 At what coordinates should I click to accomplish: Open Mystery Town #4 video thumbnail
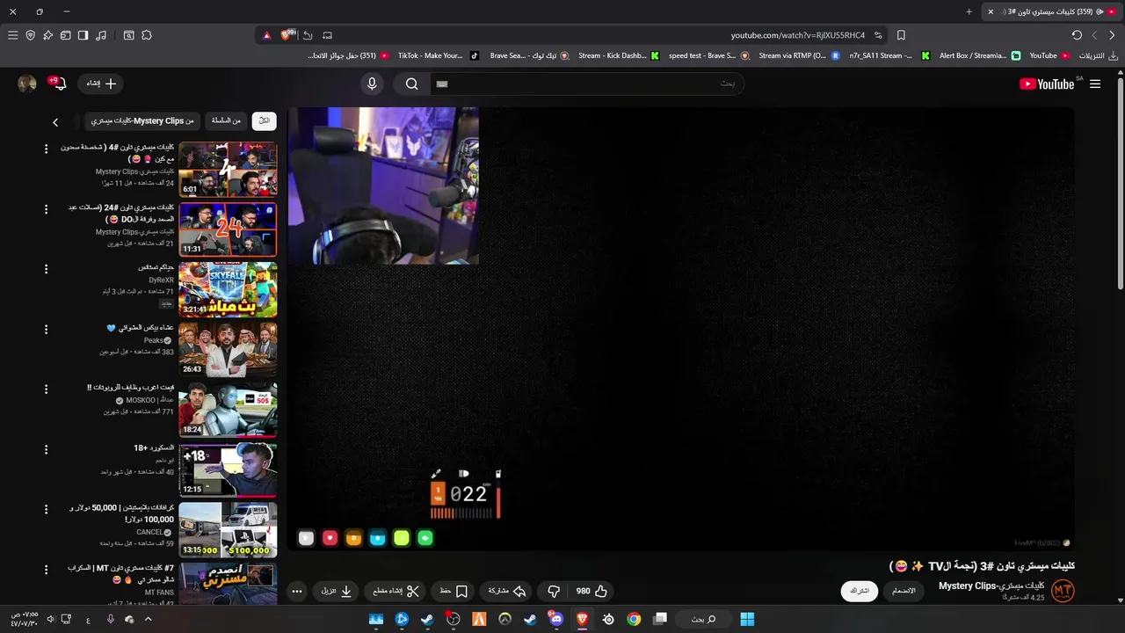[228, 170]
